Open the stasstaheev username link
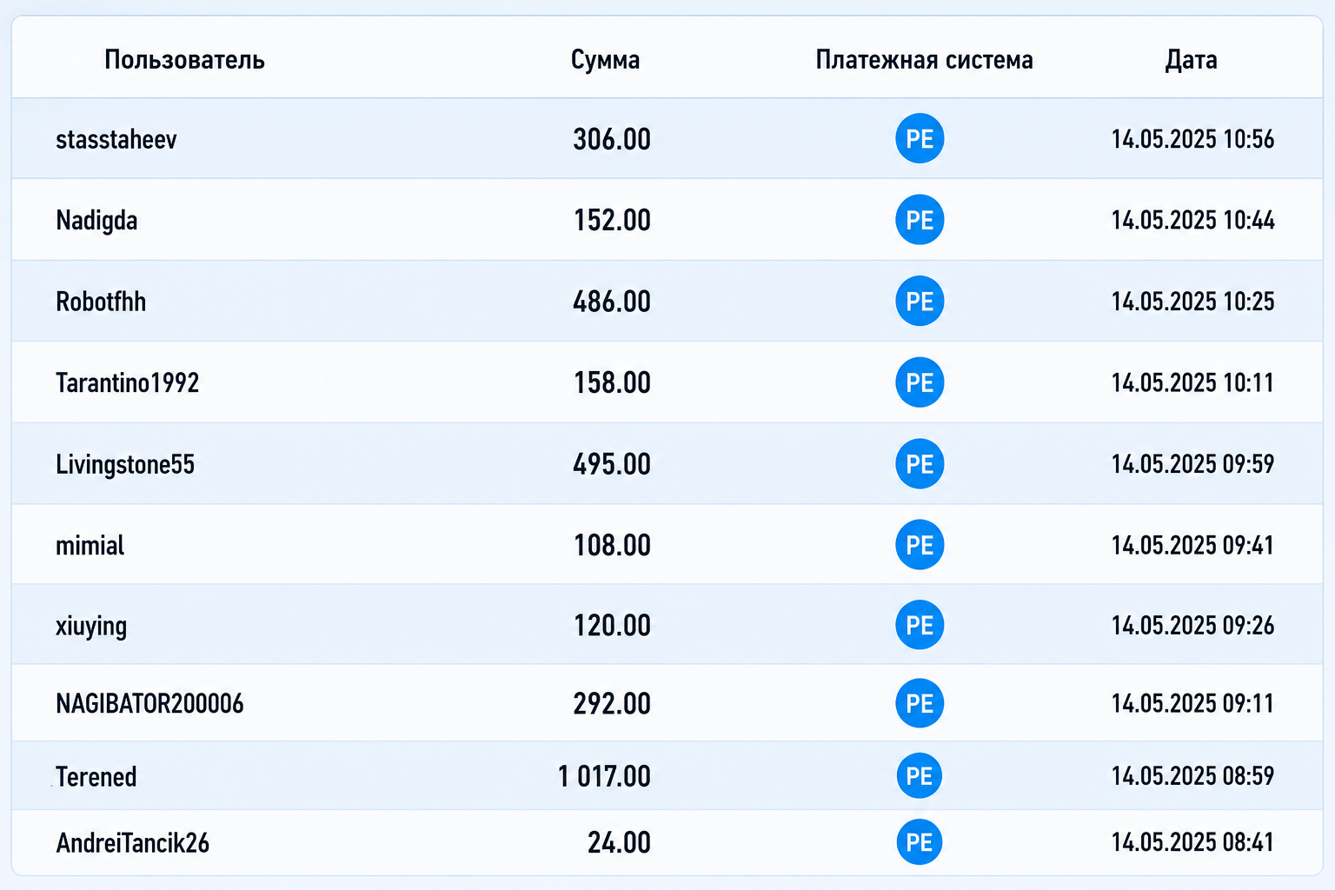 pyautogui.click(x=116, y=139)
